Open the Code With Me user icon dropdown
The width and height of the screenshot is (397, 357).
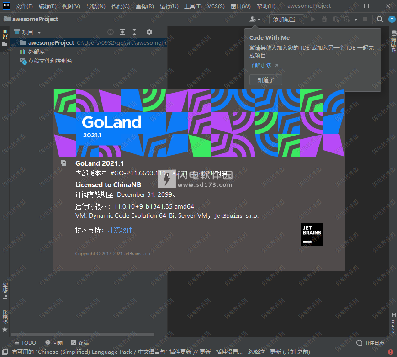(x=255, y=19)
